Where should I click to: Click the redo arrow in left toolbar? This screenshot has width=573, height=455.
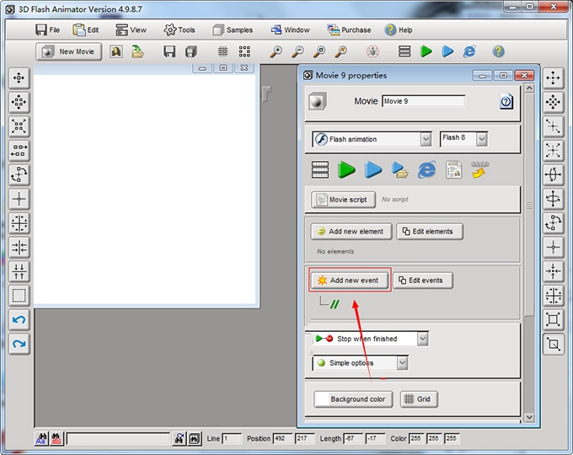pos(19,344)
